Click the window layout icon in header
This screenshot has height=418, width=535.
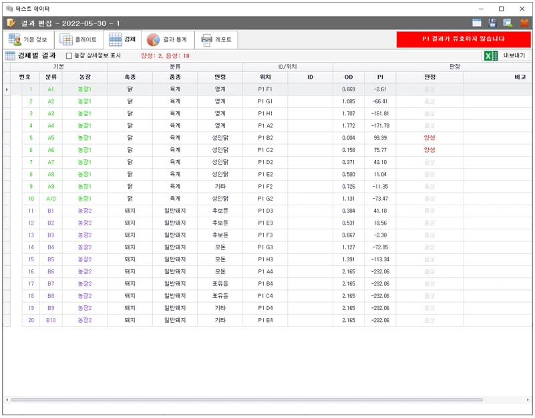477,23
